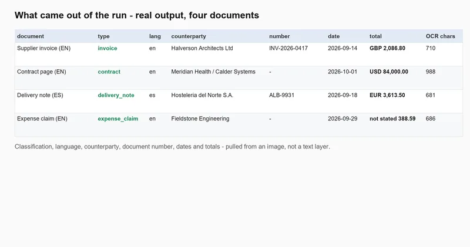
Task: Click the green 'contract' type label
Action: (x=109, y=72)
